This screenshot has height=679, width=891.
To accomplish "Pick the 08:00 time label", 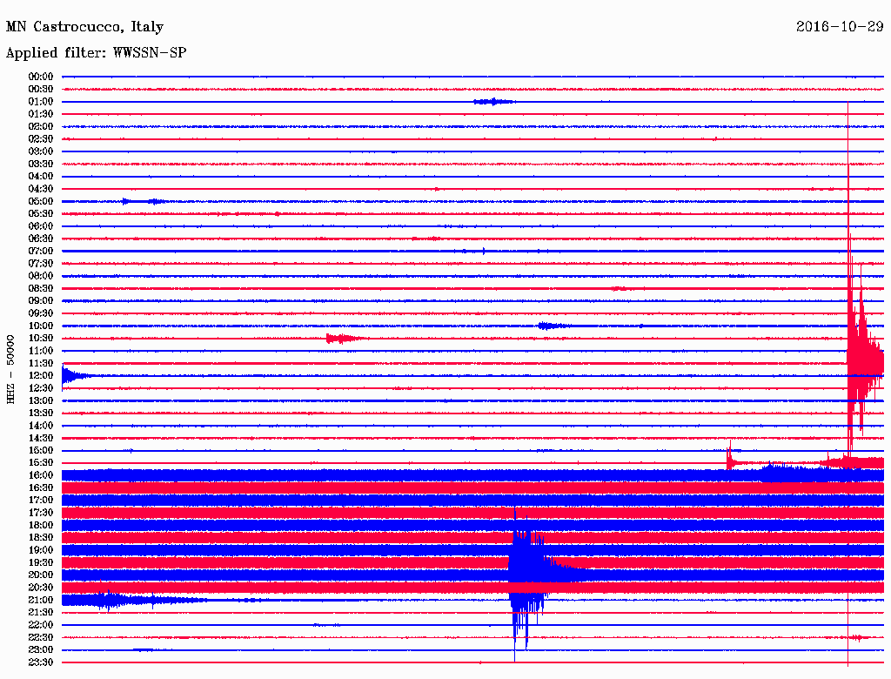I will click(x=41, y=276).
